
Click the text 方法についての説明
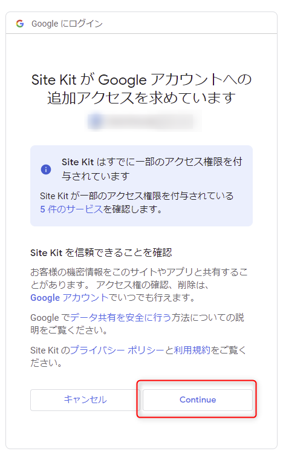point(137,324)
